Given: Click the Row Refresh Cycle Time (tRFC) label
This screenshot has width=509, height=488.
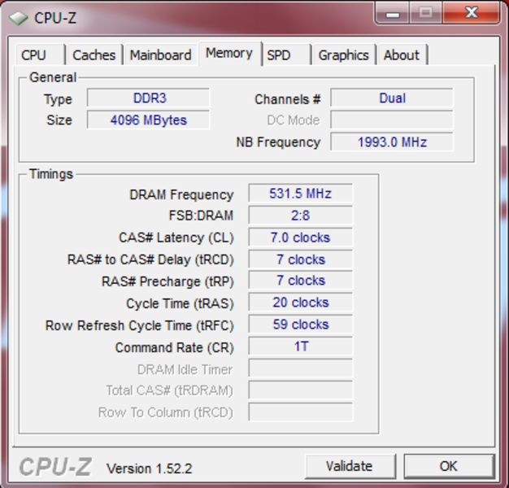Looking at the screenshot, I should 140,325.
